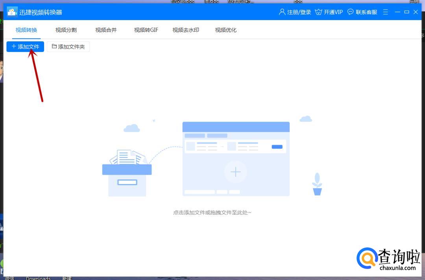Open the hamburger main menu icon
The width and height of the screenshot is (425, 280).
pos(385,12)
